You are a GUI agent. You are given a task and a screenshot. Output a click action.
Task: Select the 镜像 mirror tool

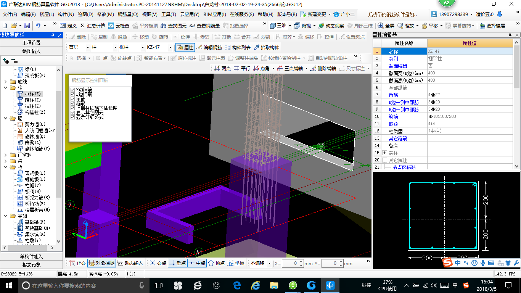[x=119, y=37]
